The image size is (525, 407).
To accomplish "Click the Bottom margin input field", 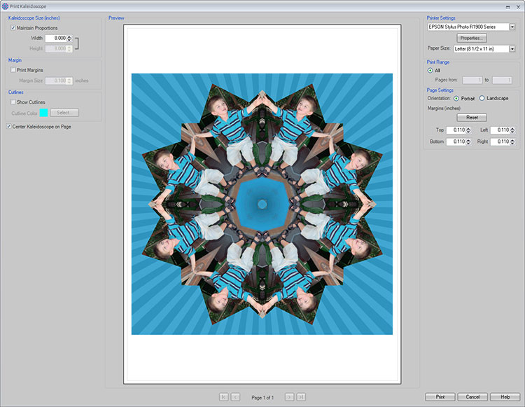I will pyautogui.click(x=456, y=142).
